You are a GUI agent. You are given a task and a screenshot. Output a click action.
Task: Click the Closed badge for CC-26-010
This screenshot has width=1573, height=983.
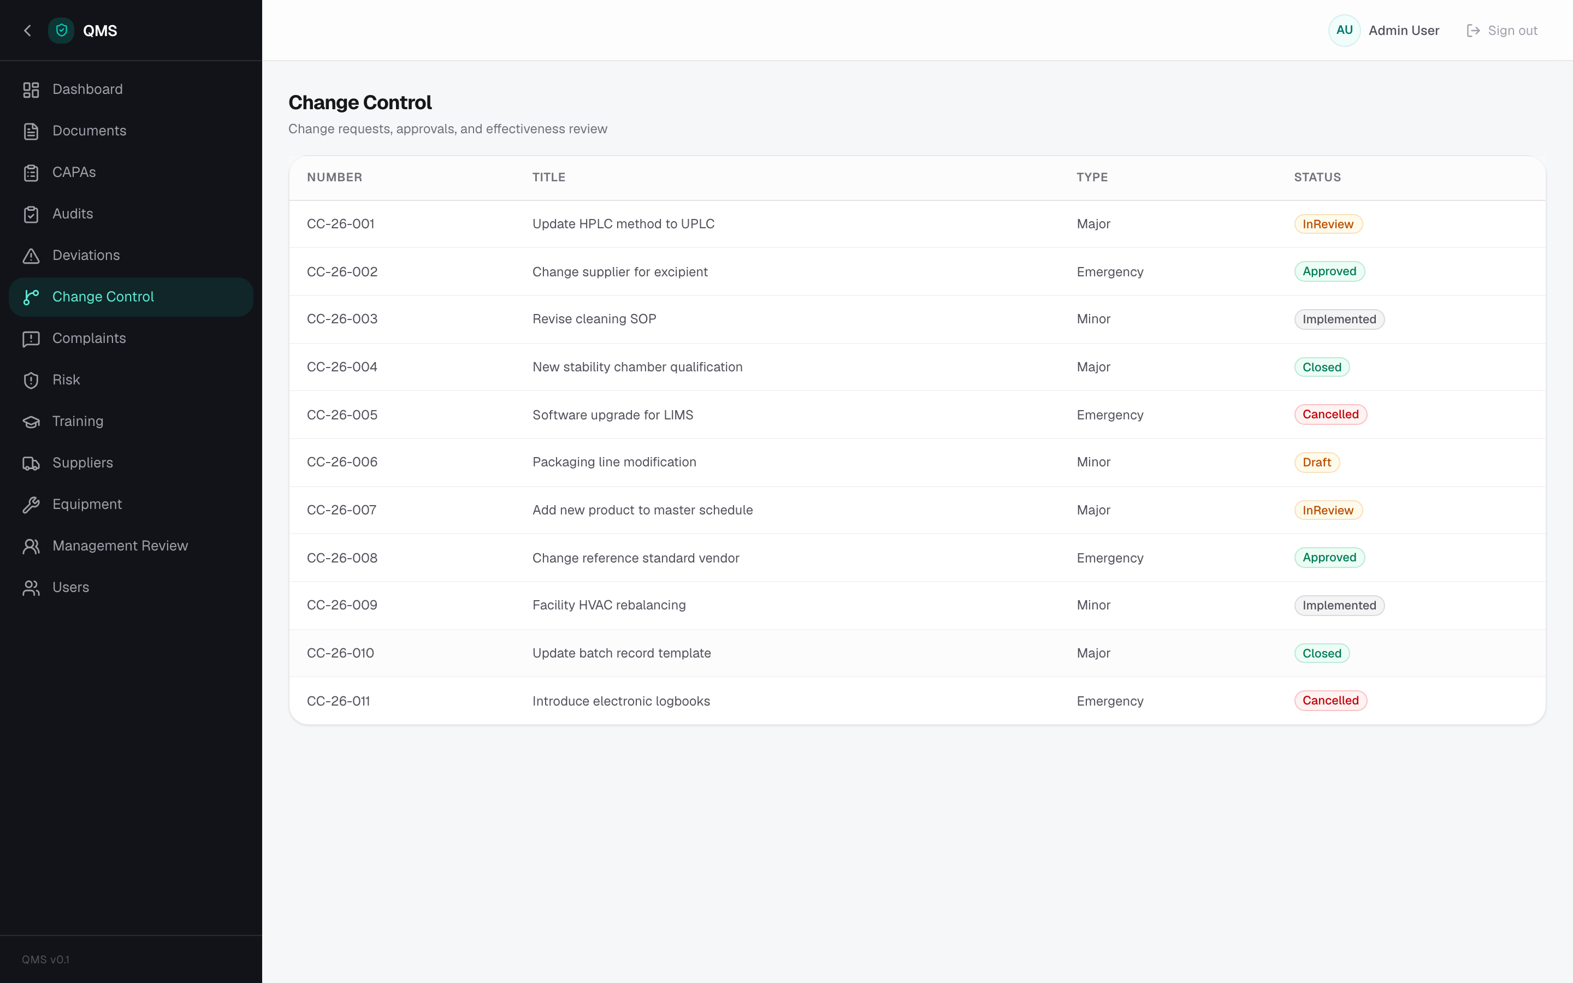pyautogui.click(x=1321, y=653)
